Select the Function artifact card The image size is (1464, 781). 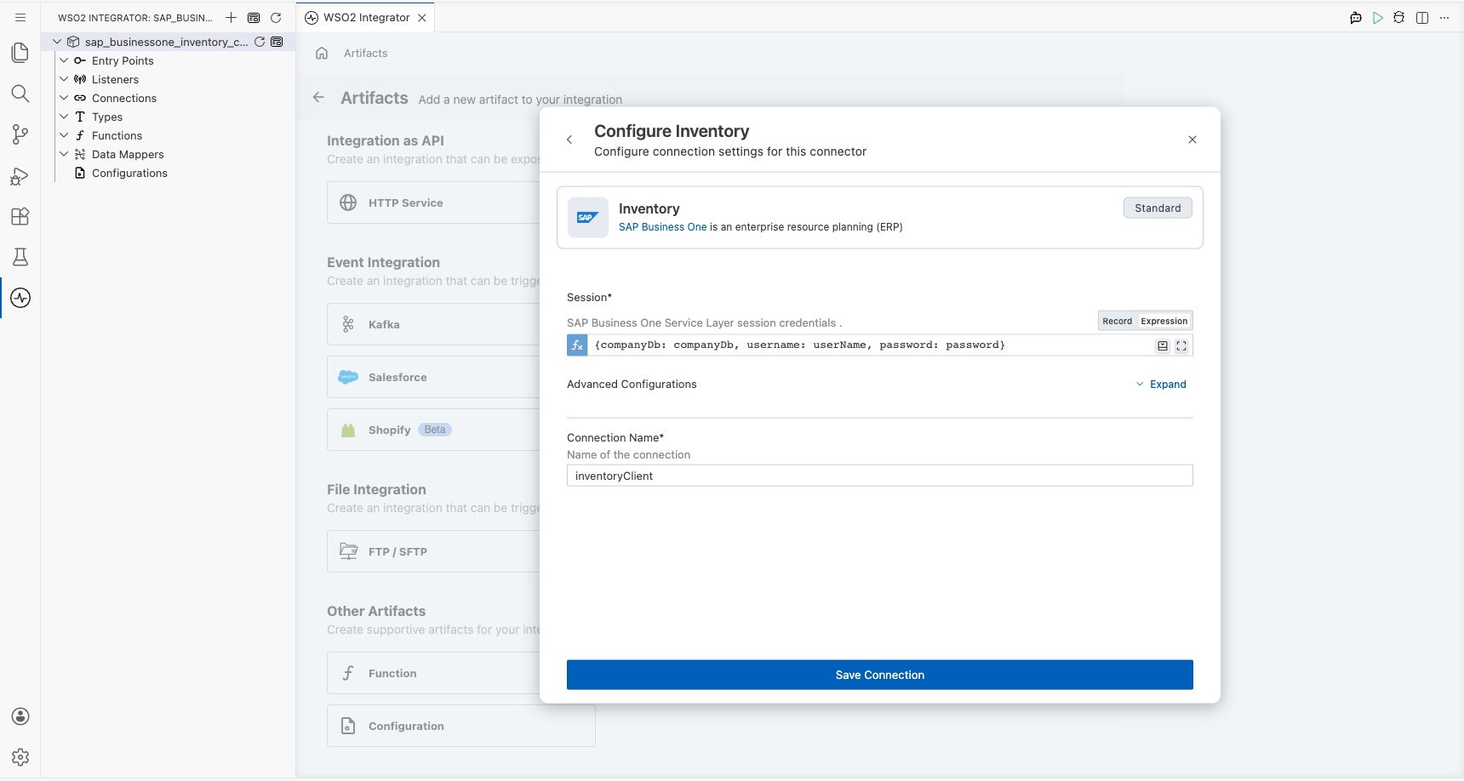[433, 673]
